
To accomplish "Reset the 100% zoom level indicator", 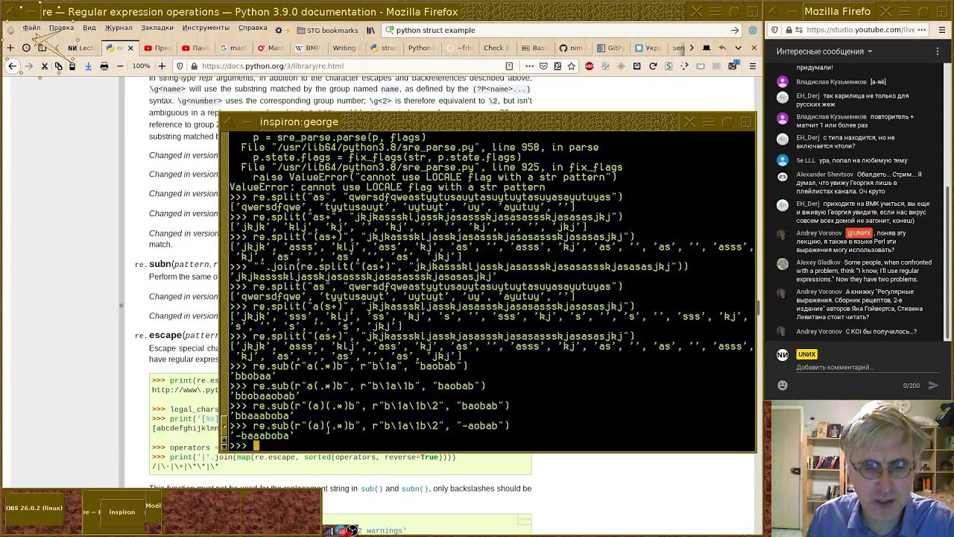I will tap(141, 66).
